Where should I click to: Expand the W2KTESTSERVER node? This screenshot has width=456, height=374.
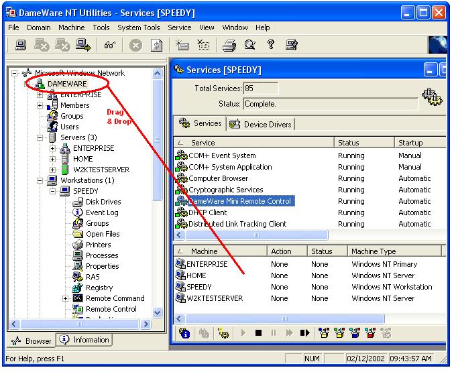(52, 170)
